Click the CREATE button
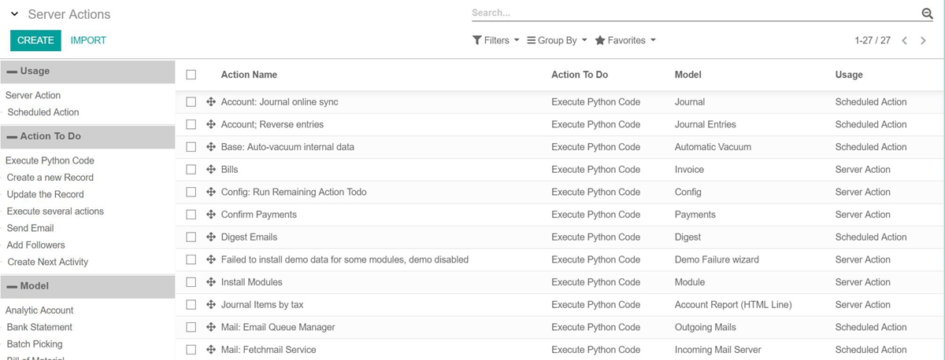The height and width of the screenshot is (360, 945). (x=35, y=41)
